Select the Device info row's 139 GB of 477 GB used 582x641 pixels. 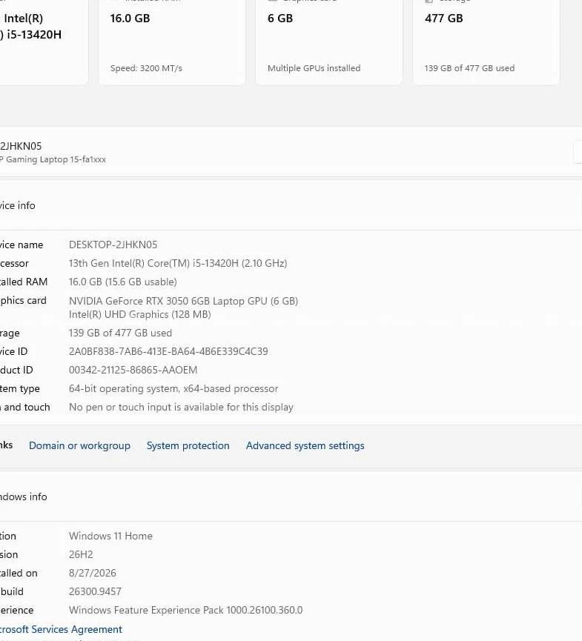point(120,333)
